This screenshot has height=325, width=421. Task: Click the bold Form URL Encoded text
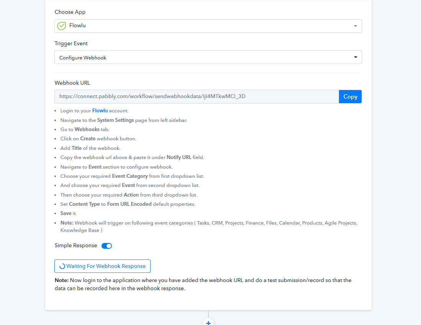[x=129, y=204]
